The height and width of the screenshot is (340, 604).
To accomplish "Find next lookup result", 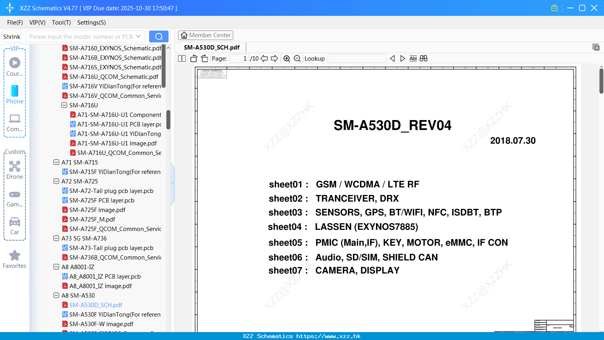I will point(403,58).
